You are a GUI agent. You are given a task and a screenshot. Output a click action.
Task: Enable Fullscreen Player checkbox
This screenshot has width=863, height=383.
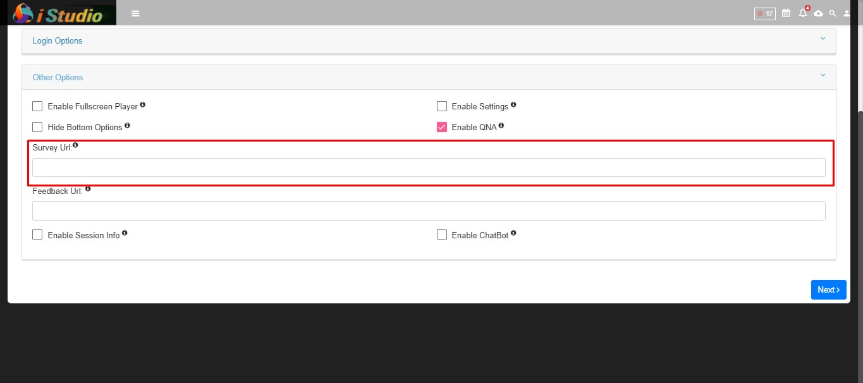[x=37, y=106]
